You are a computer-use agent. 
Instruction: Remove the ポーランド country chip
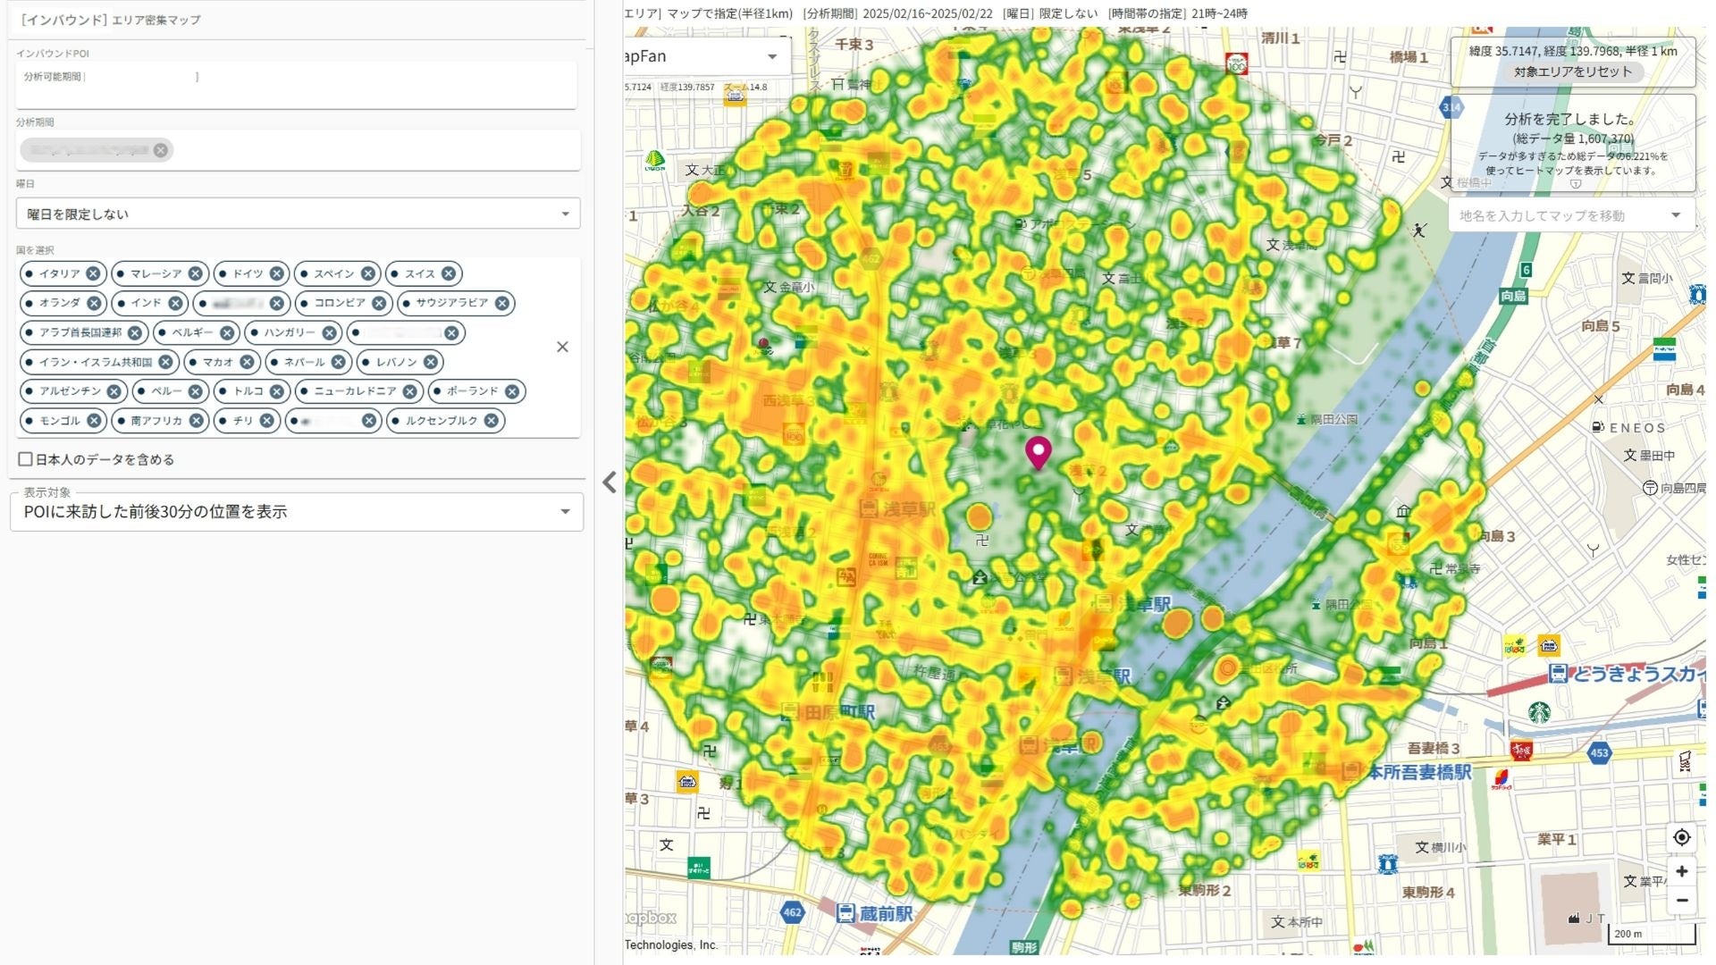pos(511,391)
